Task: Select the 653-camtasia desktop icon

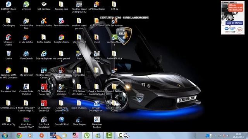Action: point(44,6)
